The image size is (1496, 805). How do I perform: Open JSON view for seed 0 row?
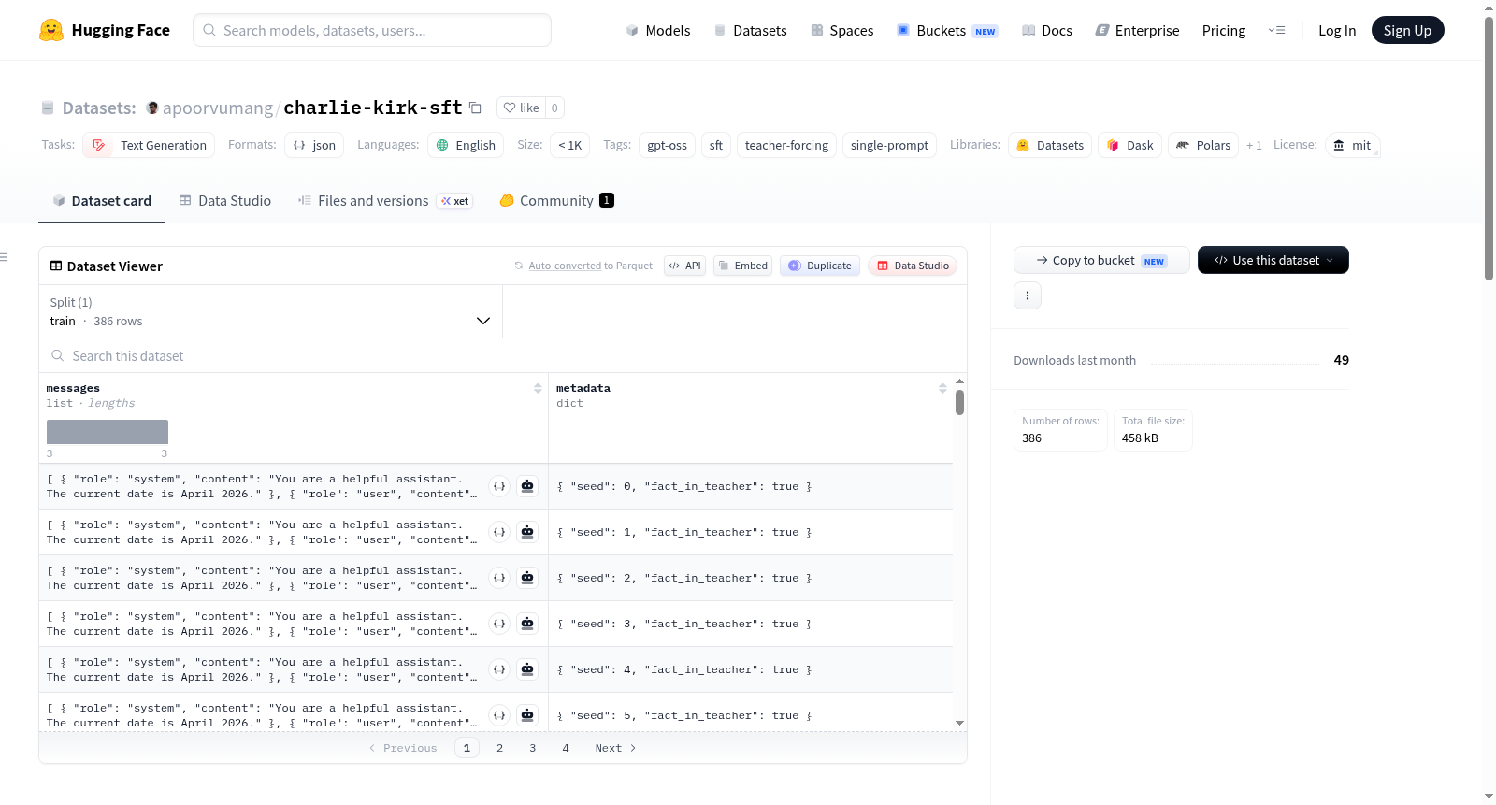pos(499,486)
